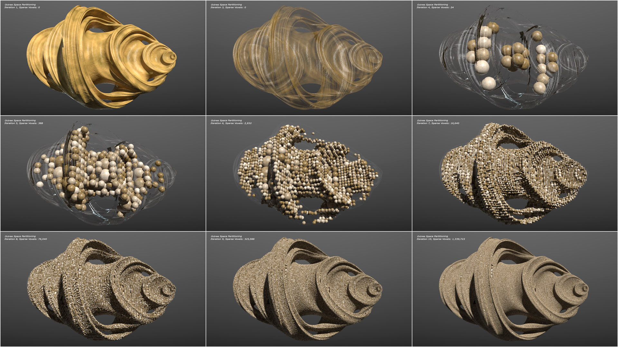The image size is (618, 347).
Task: Click the 'Iteration 3, Sparse Voxels: 0' caption
Action: coord(228,7)
